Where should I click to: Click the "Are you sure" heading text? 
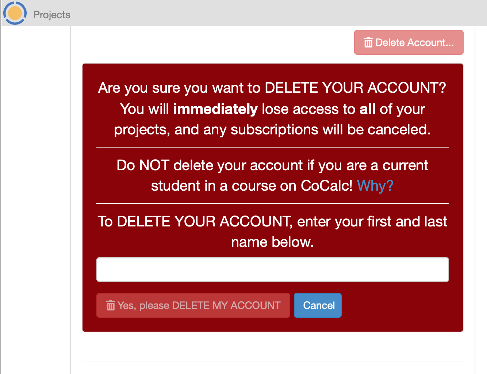click(272, 88)
